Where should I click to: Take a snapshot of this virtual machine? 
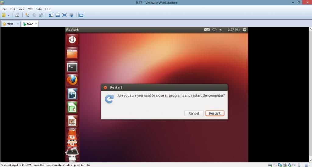point(27,15)
